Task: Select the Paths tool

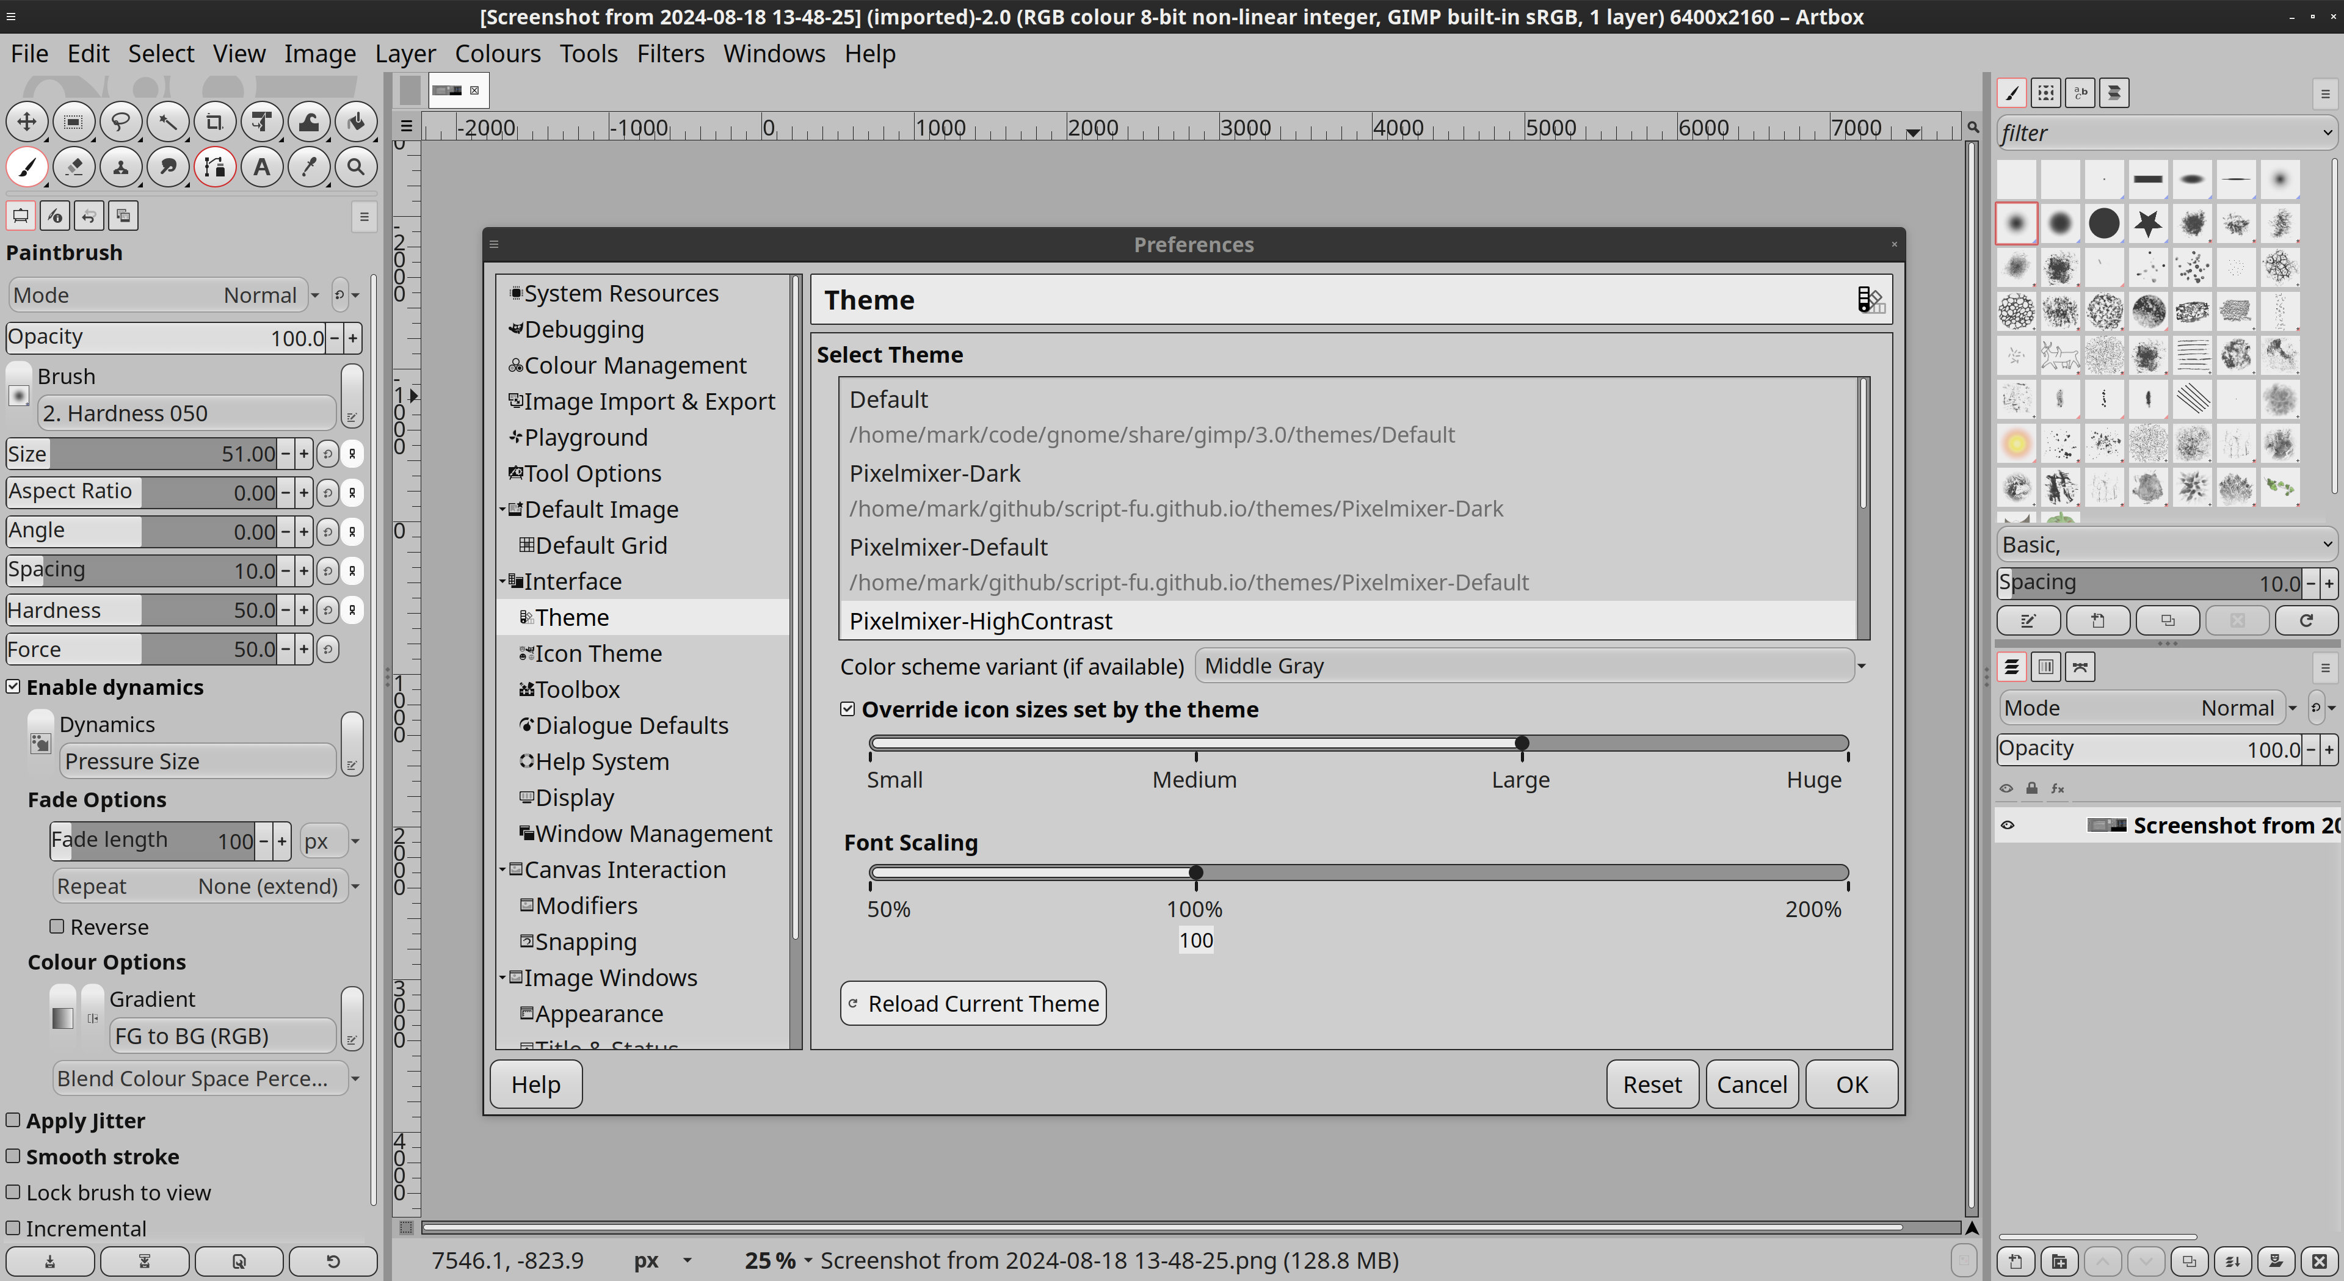Action: 215,167
